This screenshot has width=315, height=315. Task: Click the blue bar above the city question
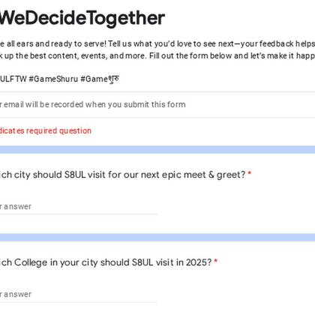tap(157, 150)
